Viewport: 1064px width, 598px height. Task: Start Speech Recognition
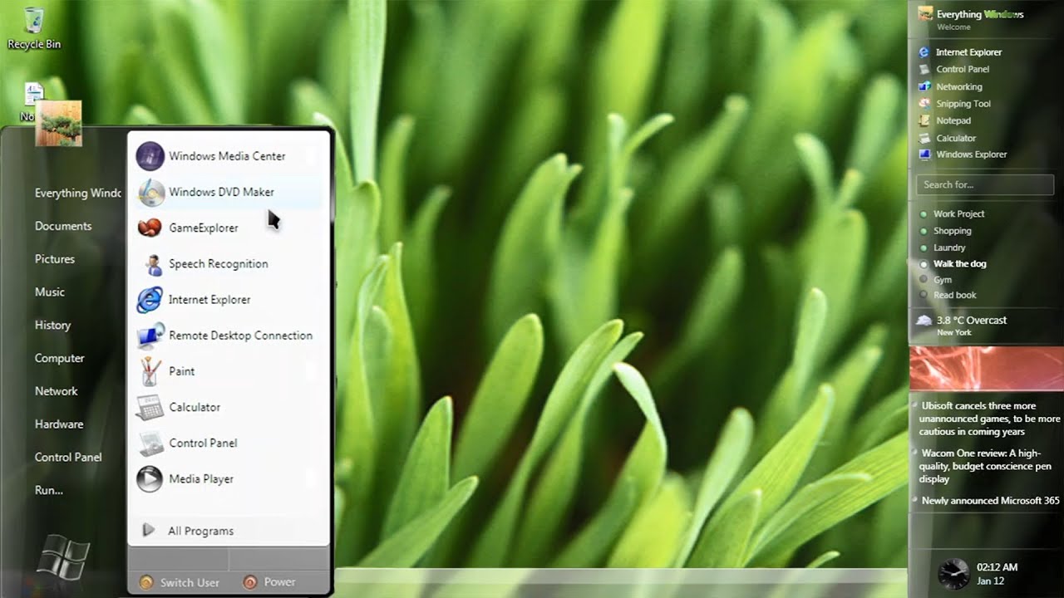pyautogui.click(x=228, y=263)
